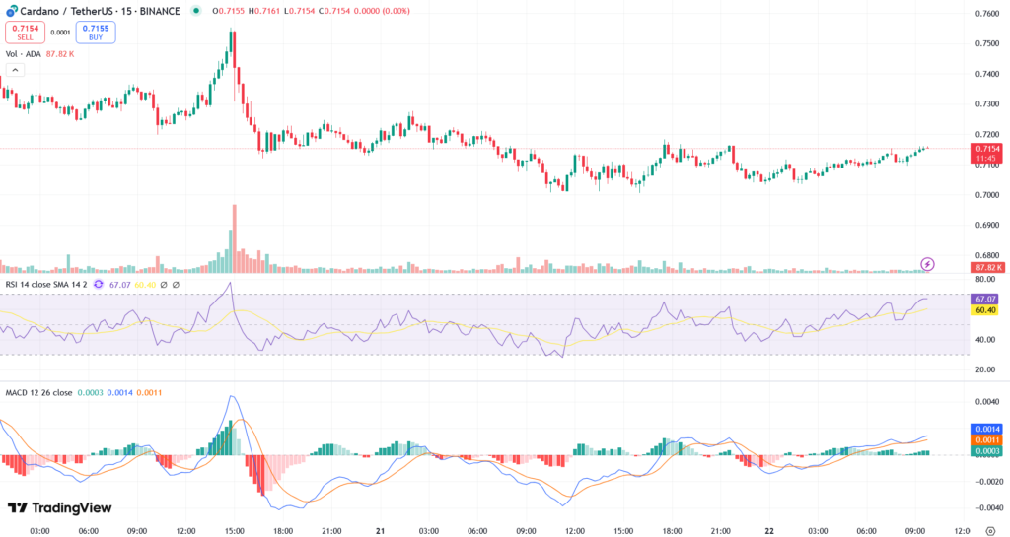This screenshot has height=537, width=1010.
Task: Click the 80.00 RSI axis label
Action: click(985, 279)
